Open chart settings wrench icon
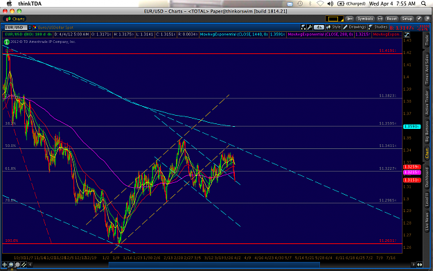 coord(310,27)
